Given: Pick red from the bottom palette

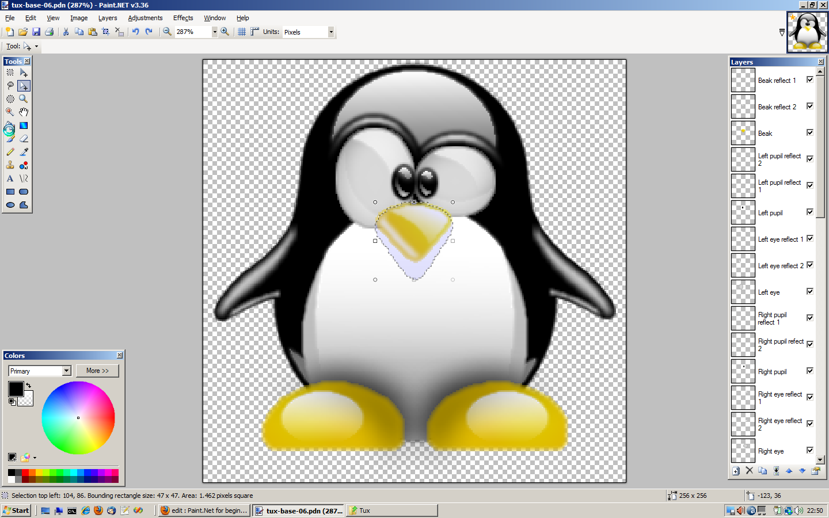Looking at the screenshot, I should coord(25,473).
